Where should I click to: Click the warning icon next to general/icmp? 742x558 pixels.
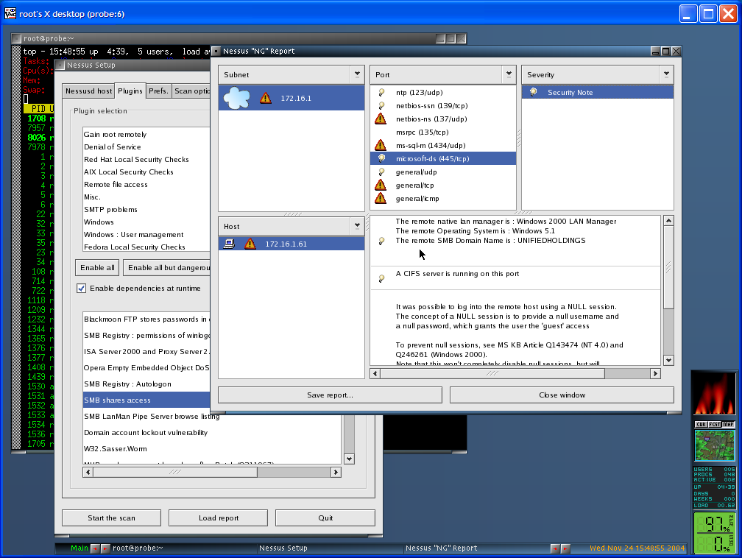(x=381, y=198)
